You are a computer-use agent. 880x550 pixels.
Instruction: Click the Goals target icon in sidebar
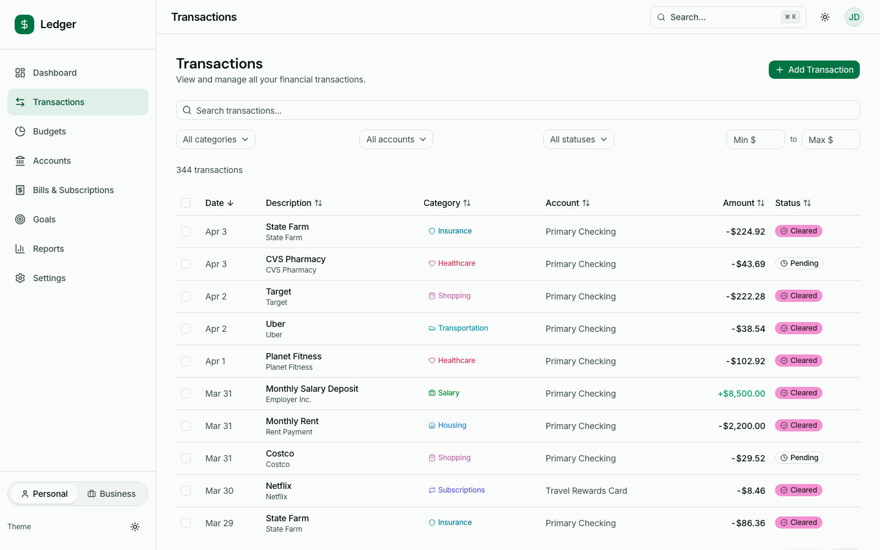click(x=20, y=219)
